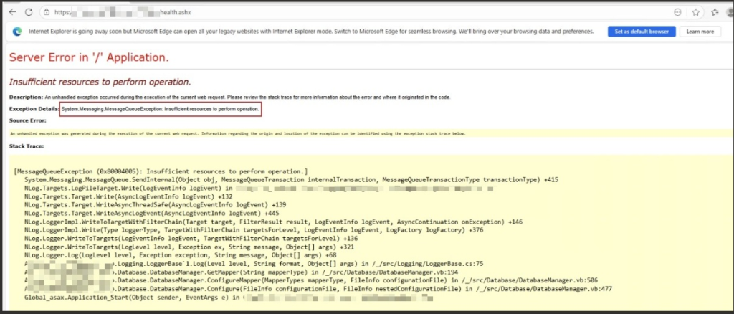
Task: View site info via the padlock icon
Action: [x=46, y=12]
